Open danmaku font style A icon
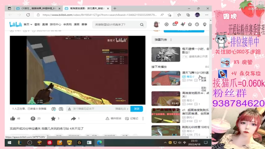Screen dimensions: 265x149 [x=70, y=109]
